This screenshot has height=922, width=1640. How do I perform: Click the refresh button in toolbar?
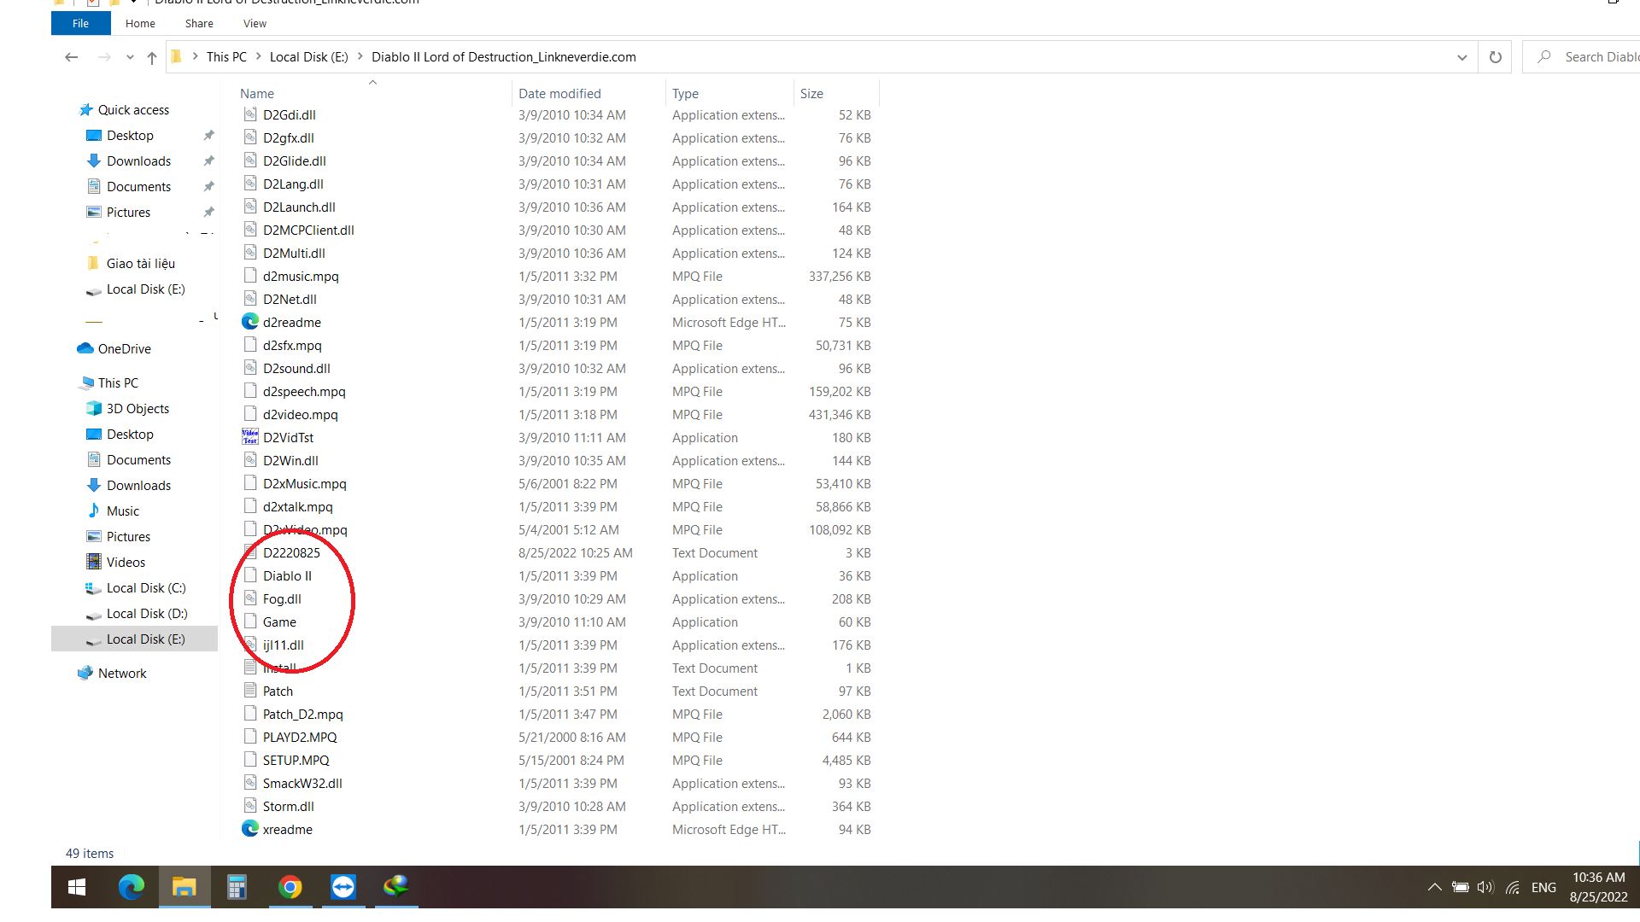(1496, 56)
